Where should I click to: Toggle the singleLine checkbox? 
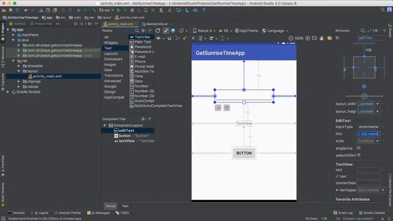(359, 148)
